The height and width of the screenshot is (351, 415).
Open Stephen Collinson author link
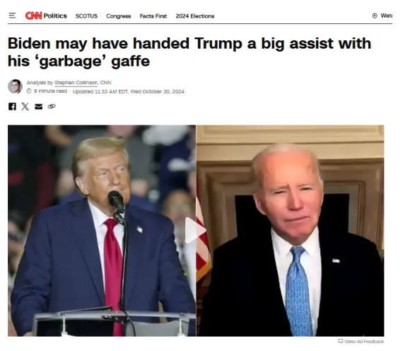tap(76, 83)
